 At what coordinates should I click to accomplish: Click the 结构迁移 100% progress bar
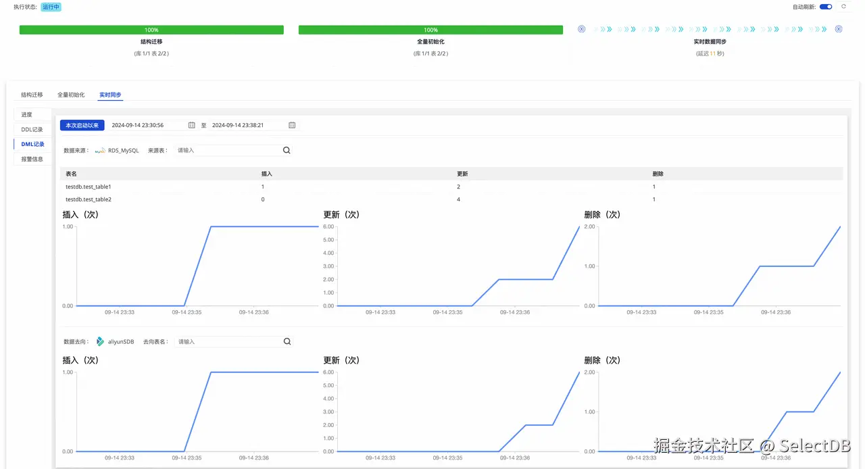pos(151,30)
